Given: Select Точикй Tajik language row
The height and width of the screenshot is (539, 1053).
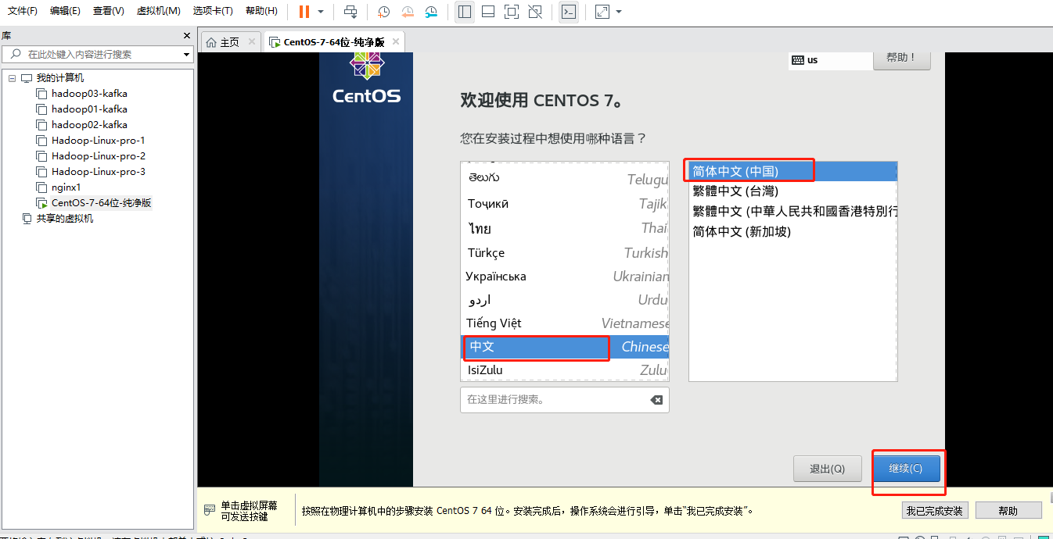Looking at the screenshot, I should tap(565, 204).
